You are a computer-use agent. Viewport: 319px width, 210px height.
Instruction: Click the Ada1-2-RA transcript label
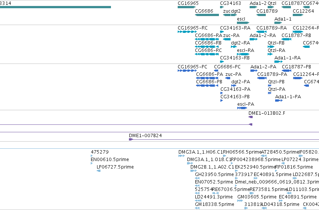263,35
